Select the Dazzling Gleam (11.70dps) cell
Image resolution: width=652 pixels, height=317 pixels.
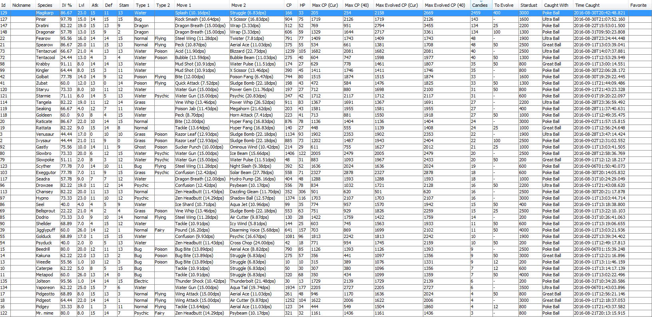click(256, 192)
